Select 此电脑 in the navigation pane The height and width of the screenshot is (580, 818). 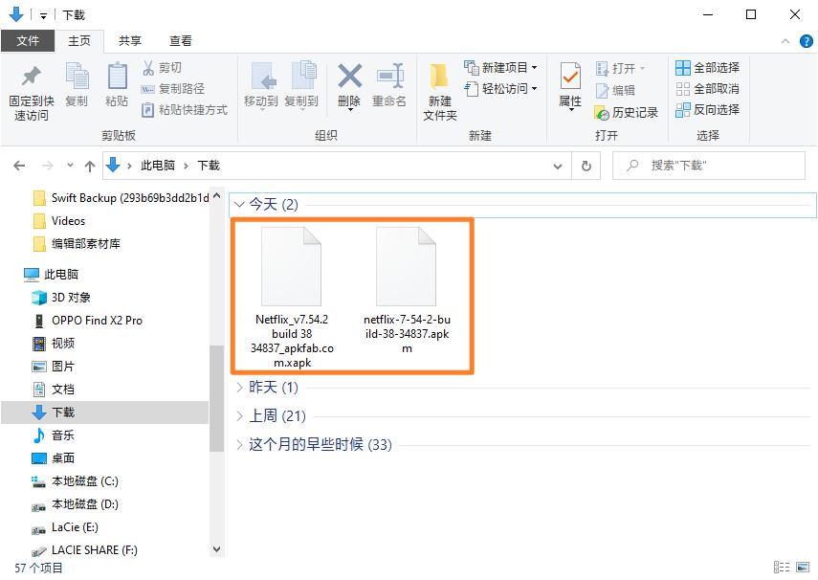51,274
